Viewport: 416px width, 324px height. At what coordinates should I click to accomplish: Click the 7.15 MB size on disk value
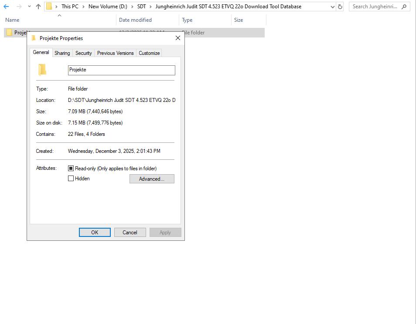point(95,123)
